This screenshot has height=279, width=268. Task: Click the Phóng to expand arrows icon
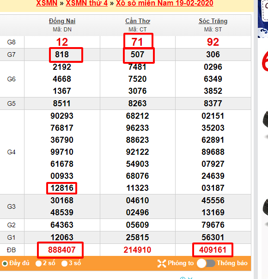tap(162, 263)
